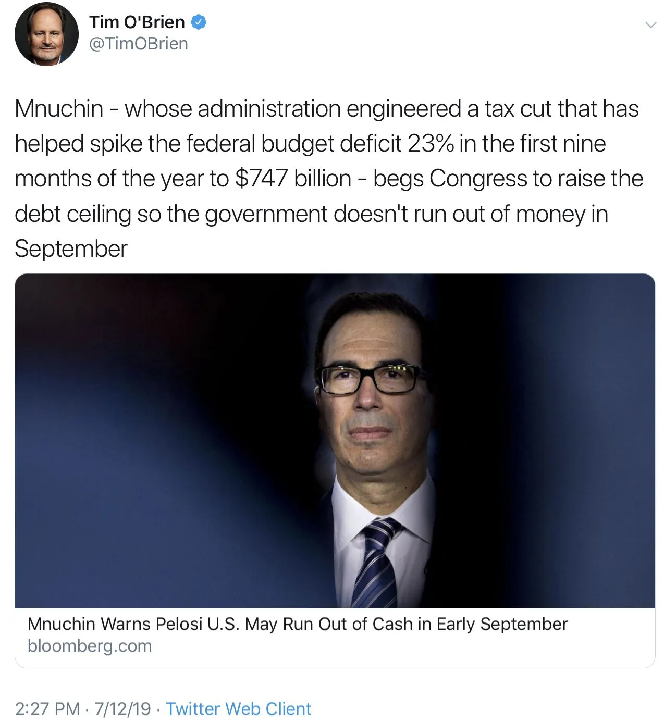The image size is (664, 723).
Task: Click Mnuchin's glasses in the photo
Action: pos(372,379)
